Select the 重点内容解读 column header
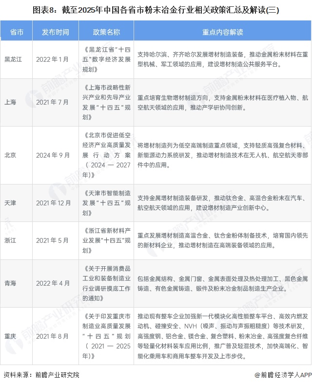The height and width of the screenshot is (385, 312). pyautogui.click(x=222, y=32)
